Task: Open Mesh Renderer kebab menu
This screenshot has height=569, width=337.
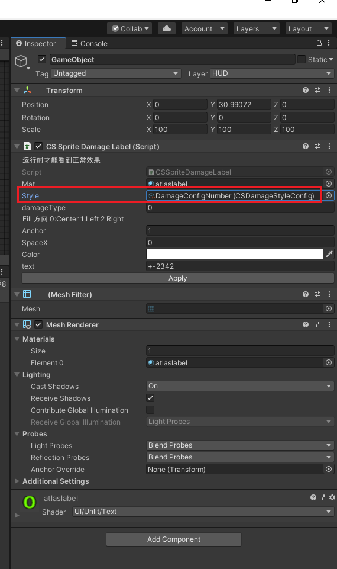Action: [x=329, y=324]
